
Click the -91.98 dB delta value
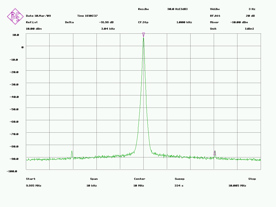(x=106, y=22)
